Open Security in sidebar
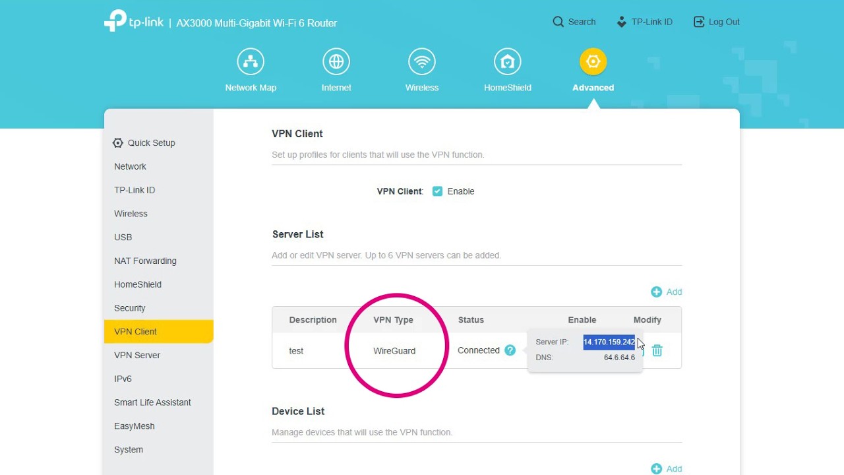Image resolution: width=844 pixels, height=475 pixels. tap(129, 308)
